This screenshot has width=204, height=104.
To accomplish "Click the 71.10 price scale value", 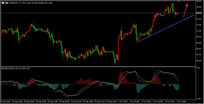I will (x=199, y=31).
